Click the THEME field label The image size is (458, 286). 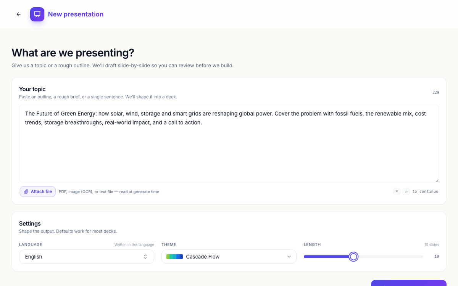coord(169,244)
